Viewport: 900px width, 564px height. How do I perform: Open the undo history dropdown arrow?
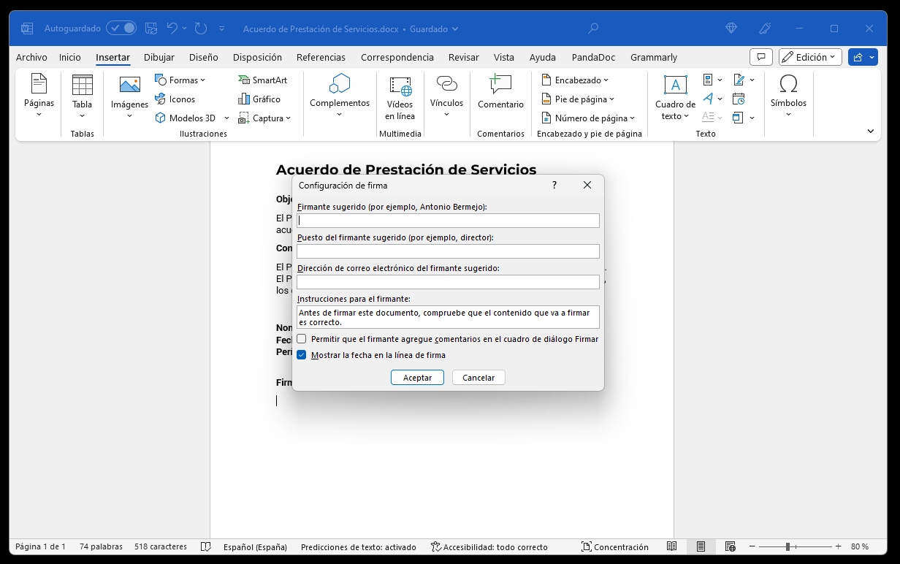coord(185,28)
